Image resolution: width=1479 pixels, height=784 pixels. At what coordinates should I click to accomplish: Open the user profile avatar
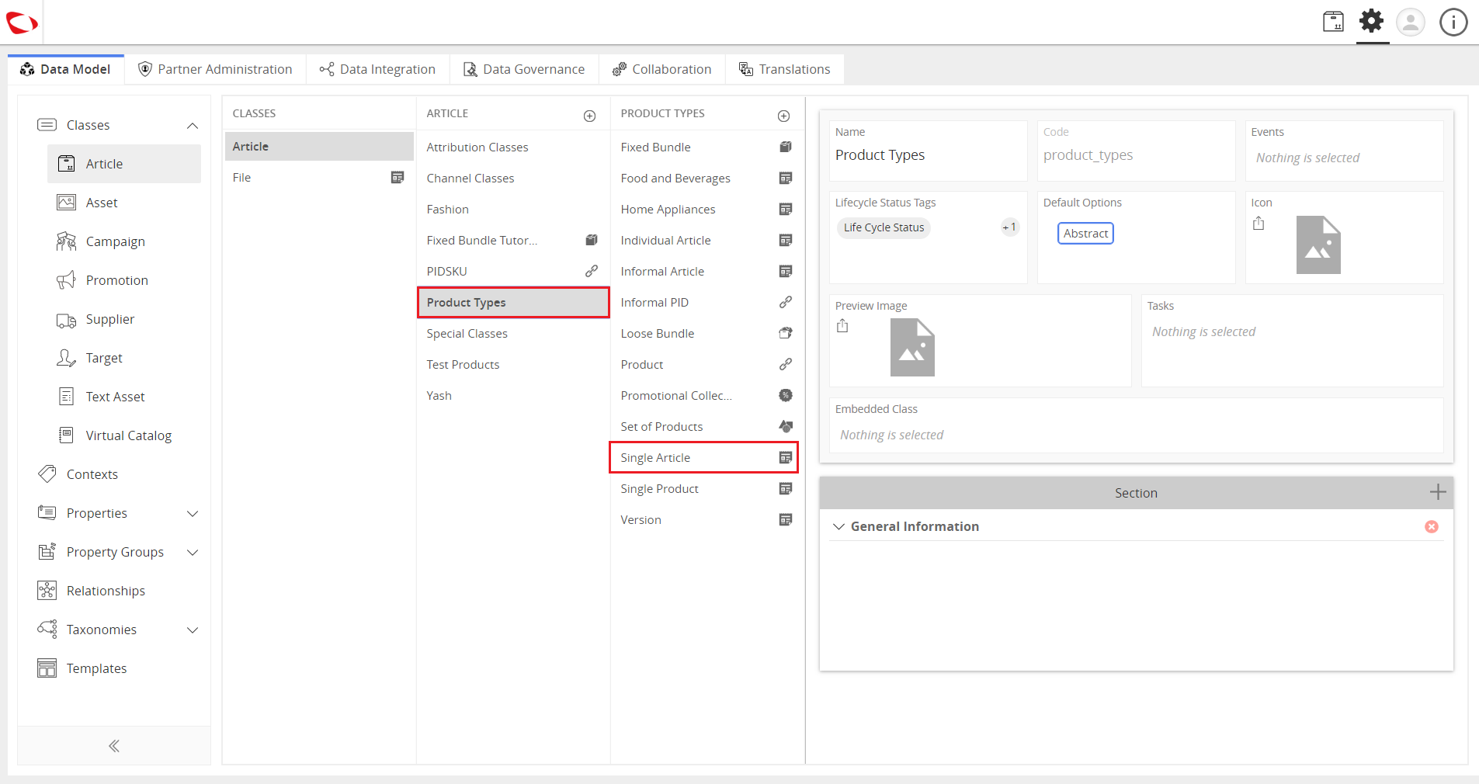[1411, 22]
